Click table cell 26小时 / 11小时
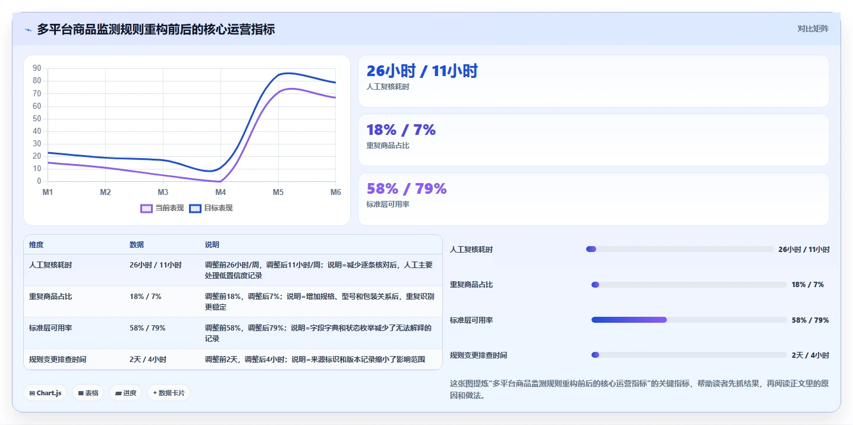This screenshot has height=425, width=853. (x=156, y=265)
